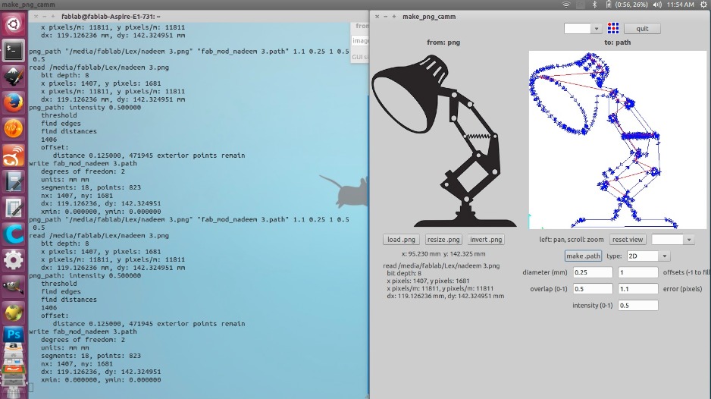
Task: Click the quit button
Action: coord(642,29)
